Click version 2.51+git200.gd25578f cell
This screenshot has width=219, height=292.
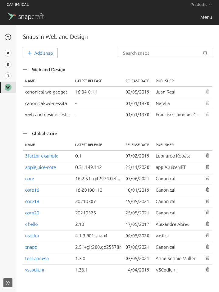[x=98, y=247]
